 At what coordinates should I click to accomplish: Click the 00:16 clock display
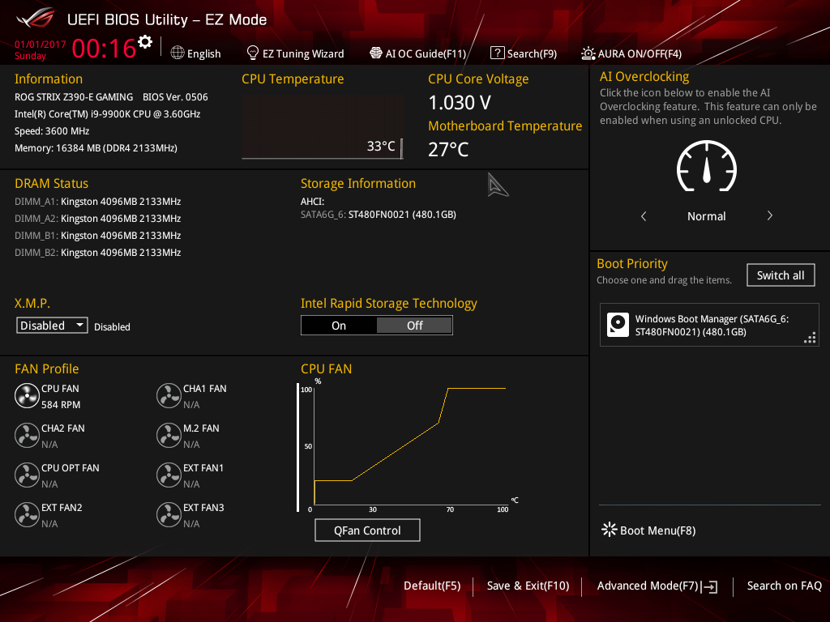pyautogui.click(x=105, y=48)
